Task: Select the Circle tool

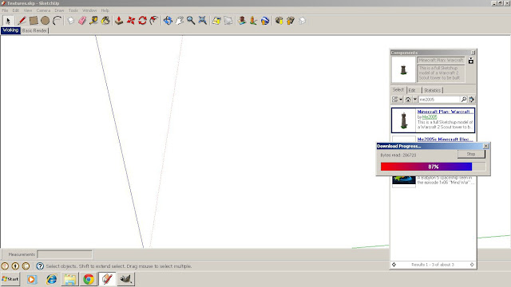Action: pos(45,21)
